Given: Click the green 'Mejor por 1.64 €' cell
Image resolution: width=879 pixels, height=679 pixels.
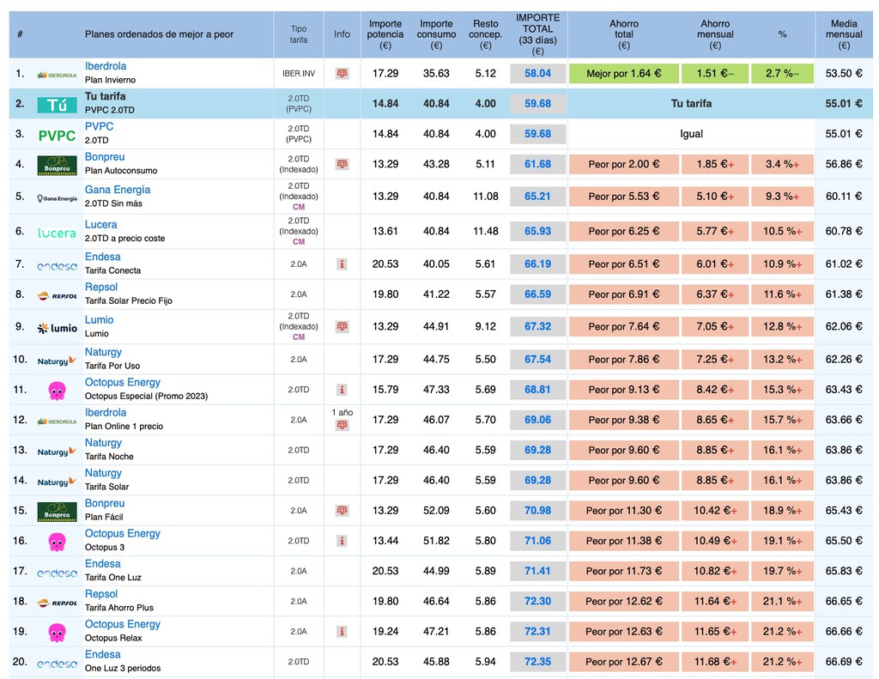Looking at the screenshot, I should pos(624,74).
